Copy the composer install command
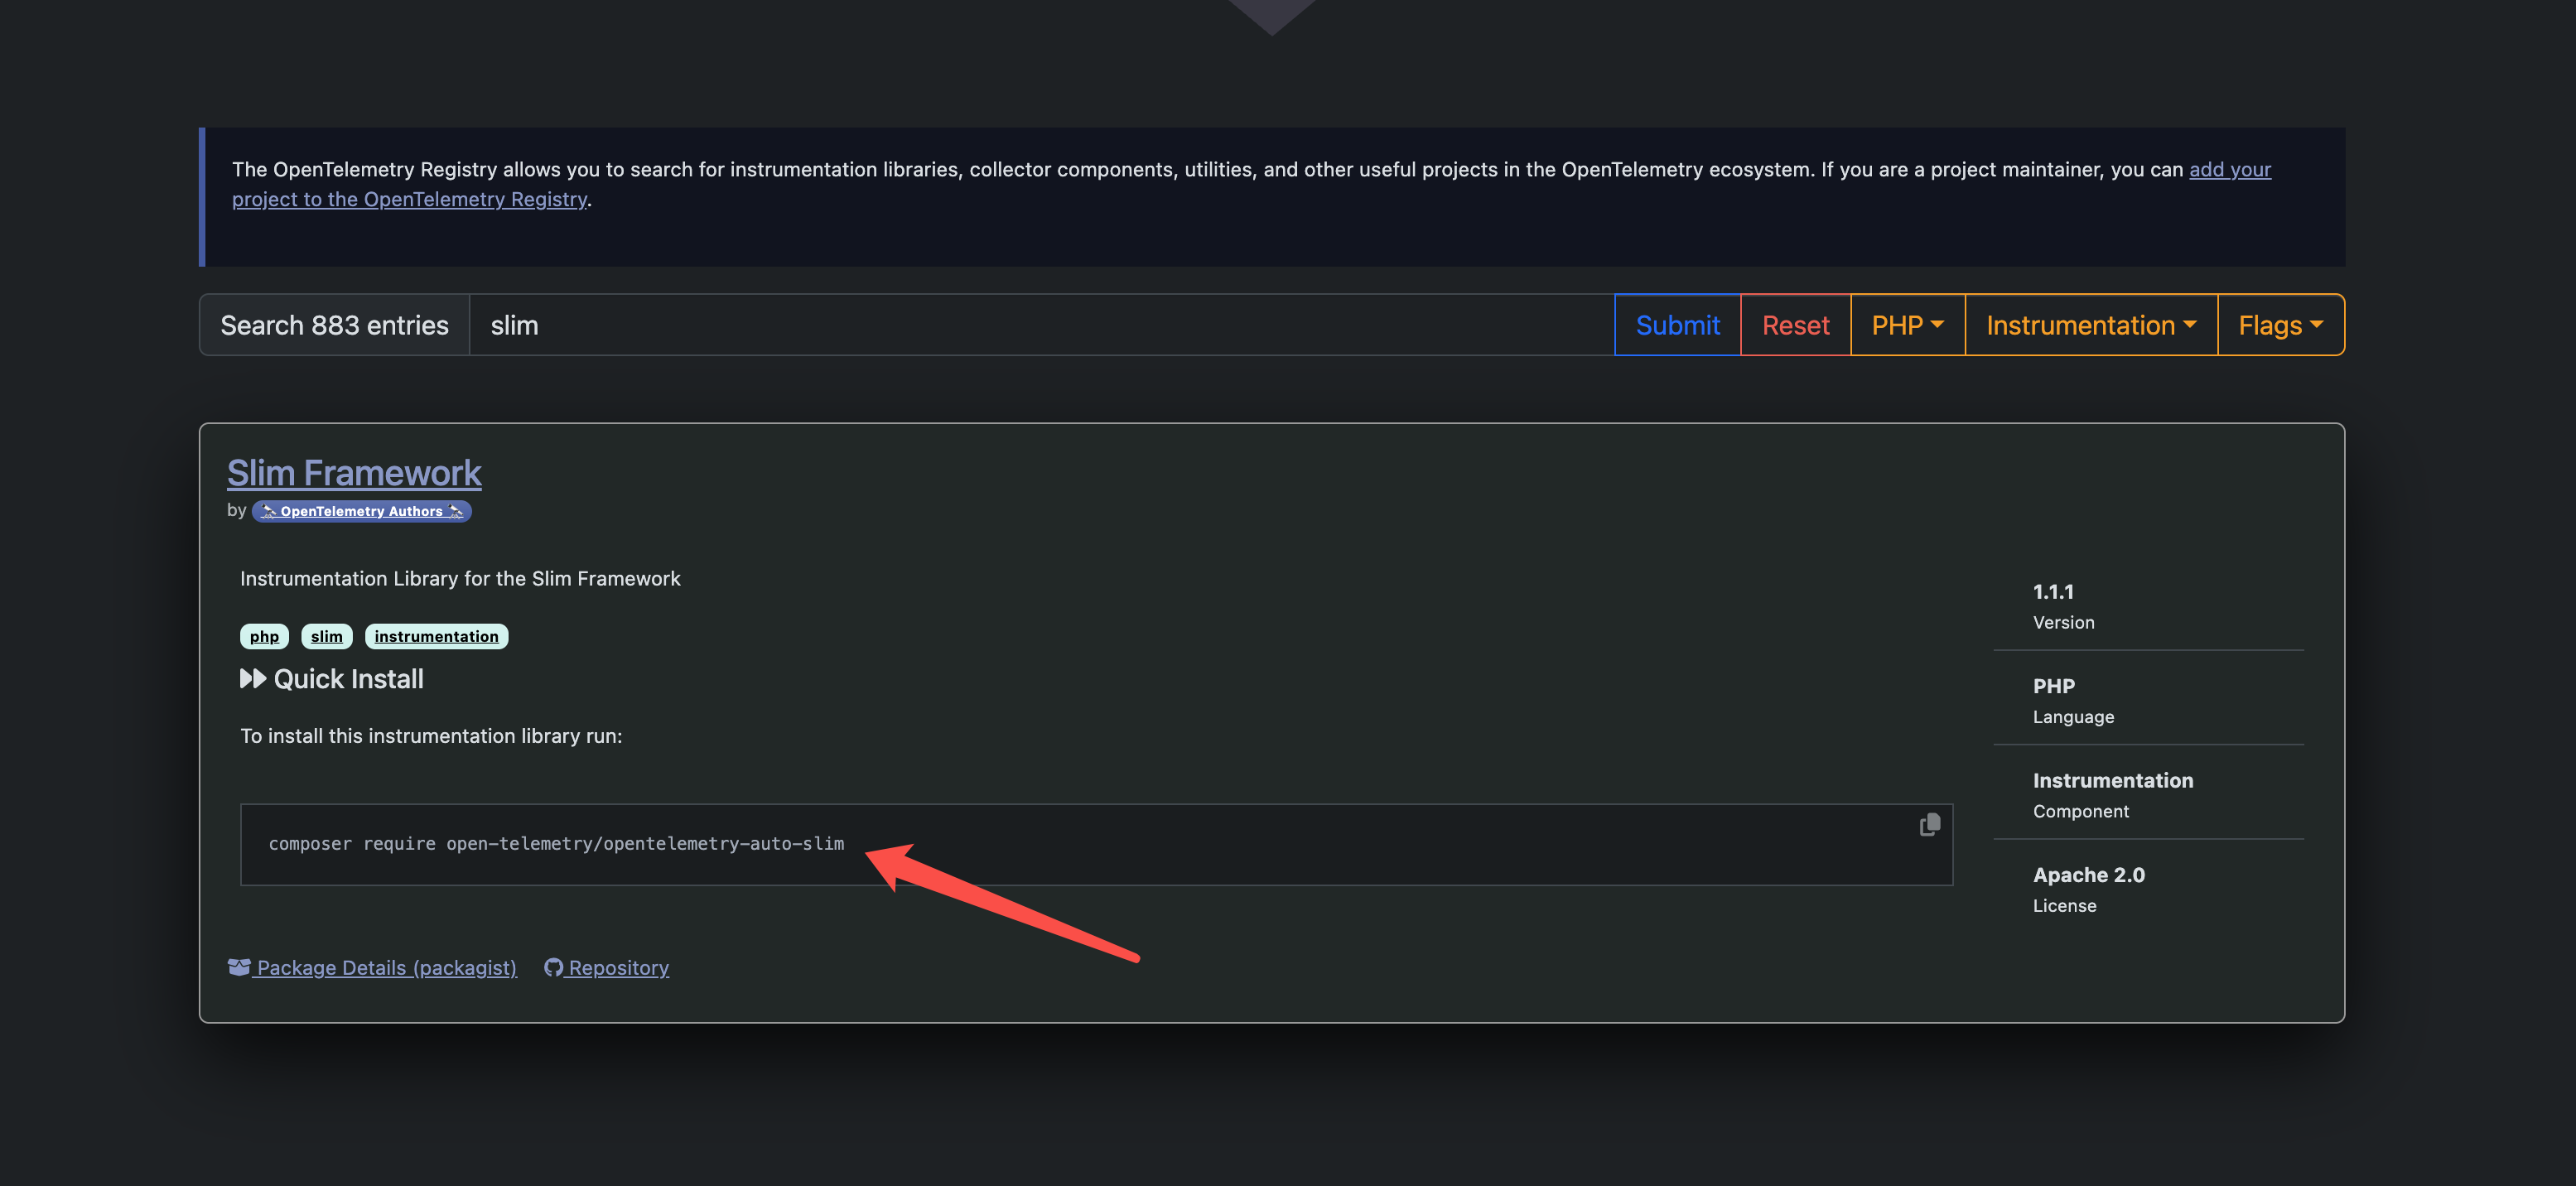Screen dimensions: 2576x1186 [1929, 824]
